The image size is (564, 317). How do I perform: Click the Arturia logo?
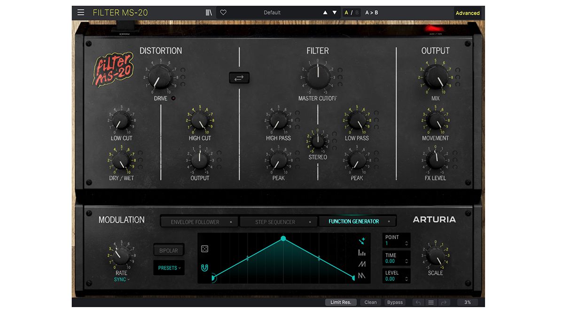coord(434,219)
